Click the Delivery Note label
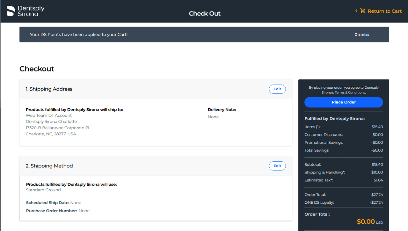408x231 pixels. pyautogui.click(x=222, y=110)
